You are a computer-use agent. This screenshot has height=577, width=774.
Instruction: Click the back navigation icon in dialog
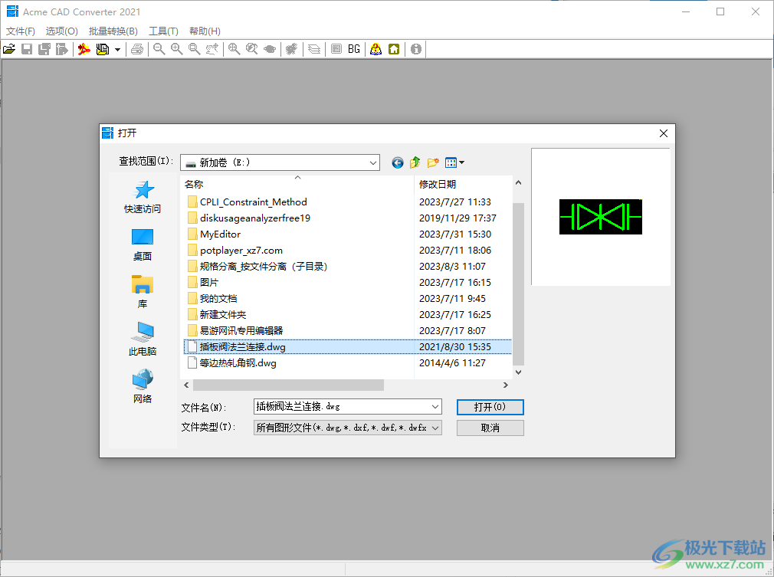[x=398, y=162]
